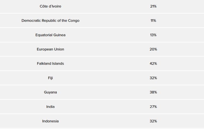Viewport: 204px width, 129px height.
Task: Select the 13% value for Equatorial Guinea
Action: pos(153,35)
